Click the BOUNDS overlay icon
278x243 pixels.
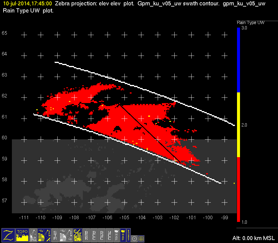[x=129, y=235]
